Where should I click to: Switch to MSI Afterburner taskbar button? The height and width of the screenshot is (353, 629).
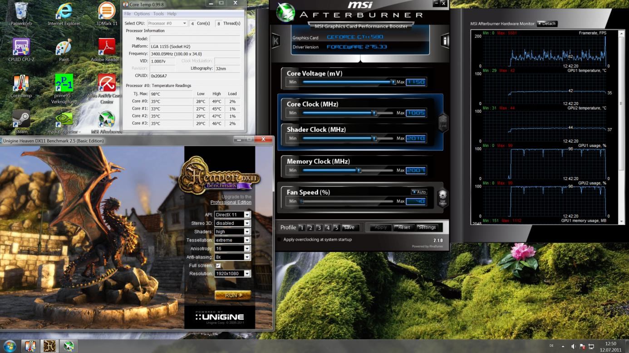point(69,346)
